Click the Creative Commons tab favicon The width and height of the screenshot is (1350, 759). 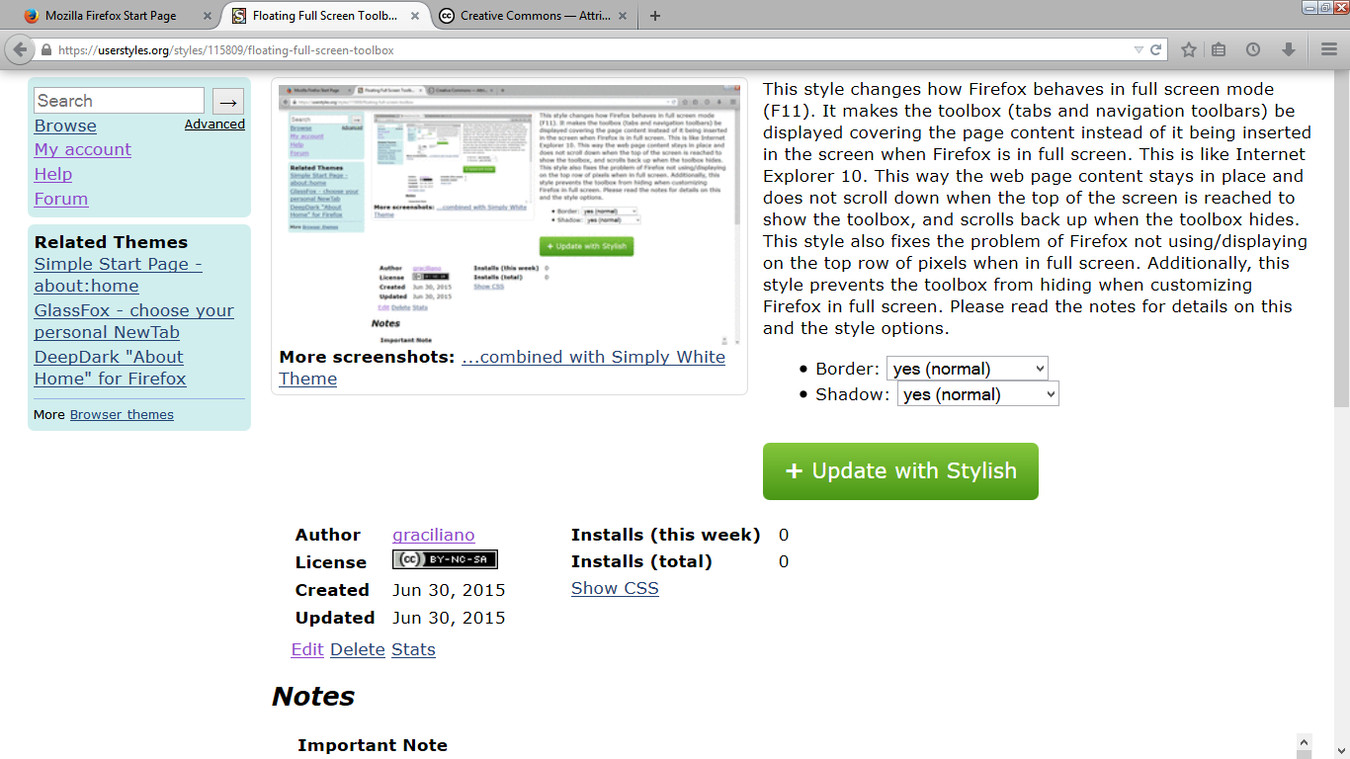click(x=447, y=16)
